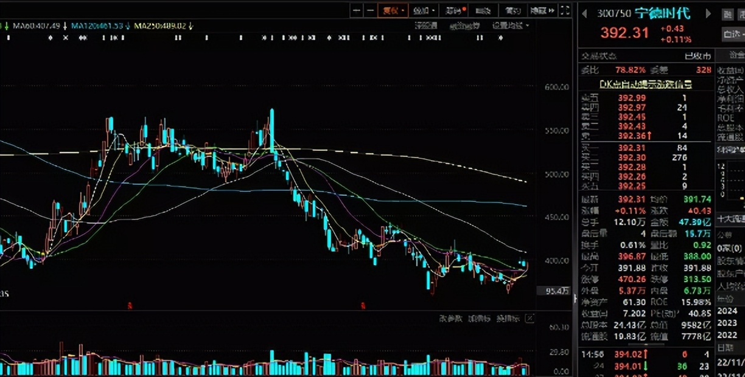Click the DK signal hint link
This screenshot has width=745, height=377.
pyautogui.click(x=646, y=84)
